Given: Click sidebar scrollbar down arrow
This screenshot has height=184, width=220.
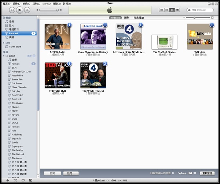Looking at the screenshot, I should click(38, 176).
